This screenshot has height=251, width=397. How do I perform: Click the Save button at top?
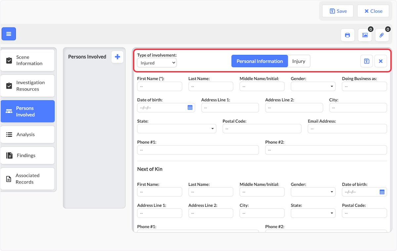pyautogui.click(x=338, y=11)
